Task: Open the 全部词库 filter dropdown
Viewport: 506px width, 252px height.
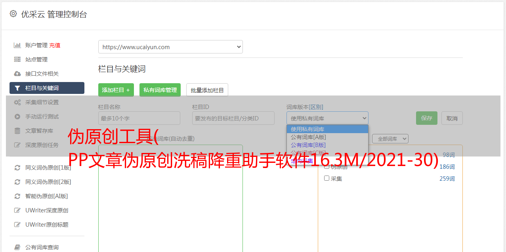Action: pyautogui.click(x=390, y=139)
